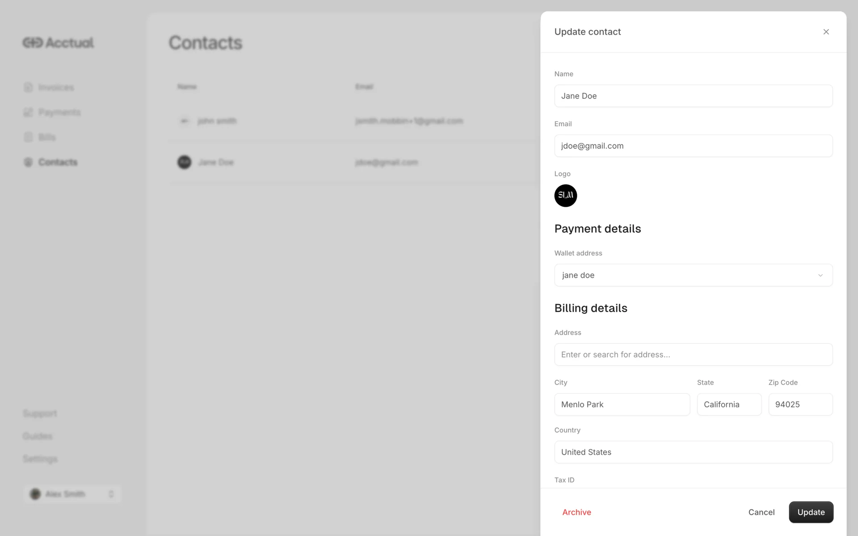Viewport: 858px width, 536px height.
Task: Expand the Wallet address dropdown
Action: coord(693,275)
